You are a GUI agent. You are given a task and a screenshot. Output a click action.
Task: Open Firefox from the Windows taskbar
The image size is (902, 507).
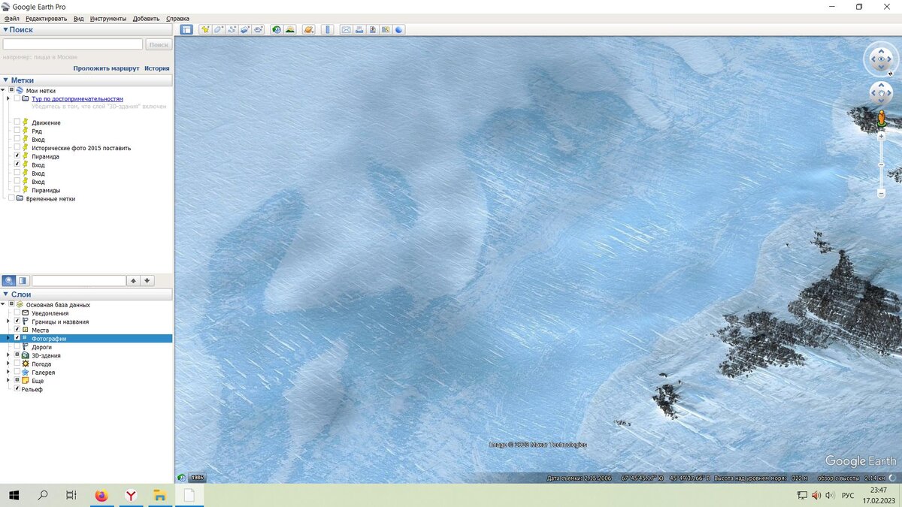pyautogui.click(x=101, y=495)
